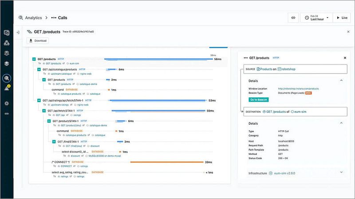Open the Platforms icon in the sidebar
Screen dimensions: 355x199
tap(7, 53)
